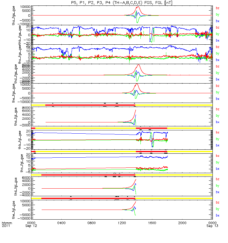This screenshot has height=243, width=228.
Task: Click the by legend of the thb_fgl_gse panel
Action: click(218, 139)
